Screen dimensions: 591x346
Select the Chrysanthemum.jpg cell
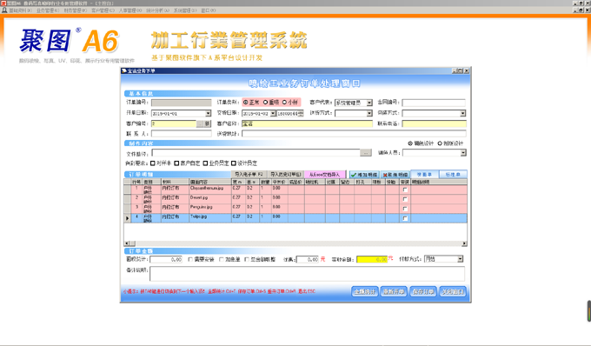click(210, 190)
